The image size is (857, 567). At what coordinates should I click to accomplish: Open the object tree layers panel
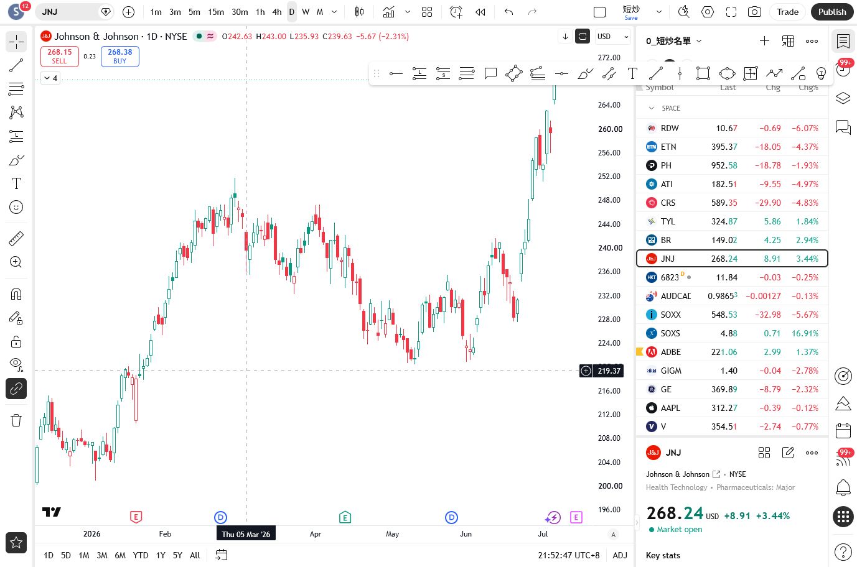tap(843, 98)
